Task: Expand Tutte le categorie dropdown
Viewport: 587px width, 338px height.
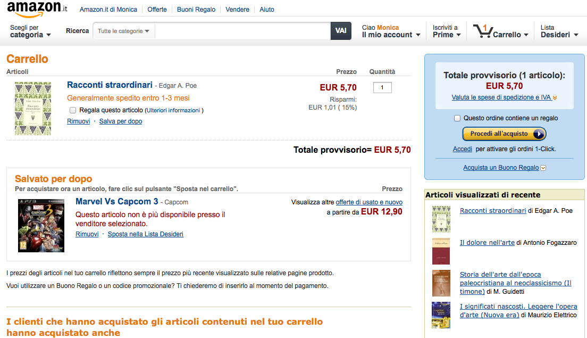Action: [x=123, y=31]
